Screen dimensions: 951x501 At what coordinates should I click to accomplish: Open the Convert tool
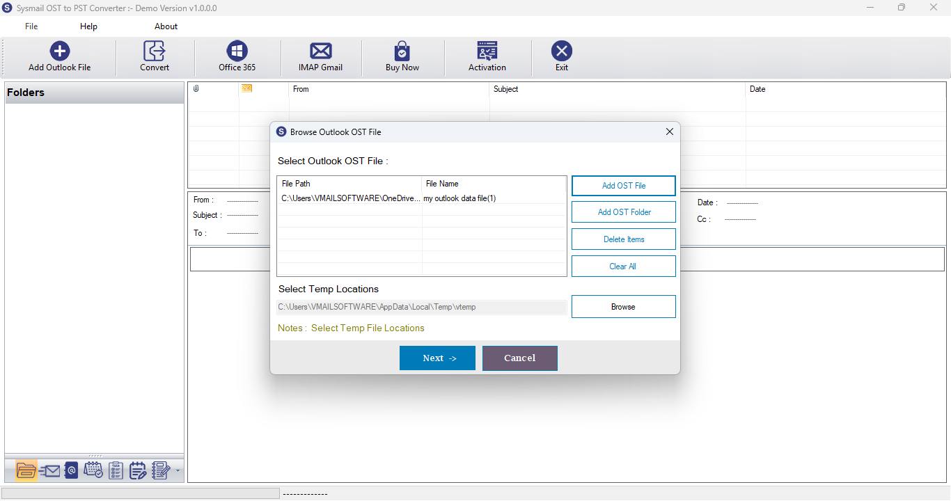[x=154, y=56]
